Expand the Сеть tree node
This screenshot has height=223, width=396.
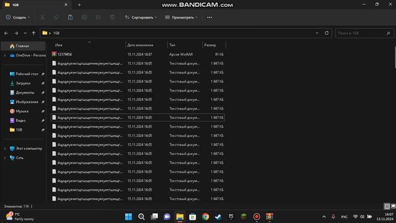click(5, 158)
